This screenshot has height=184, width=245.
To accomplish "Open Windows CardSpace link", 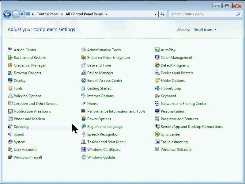I will pos(104,149).
